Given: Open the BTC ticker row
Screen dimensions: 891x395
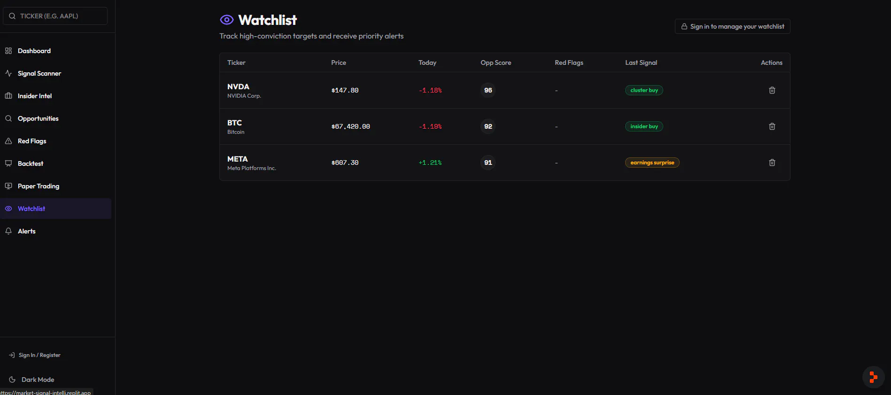Looking at the screenshot, I should pyautogui.click(x=504, y=126).
